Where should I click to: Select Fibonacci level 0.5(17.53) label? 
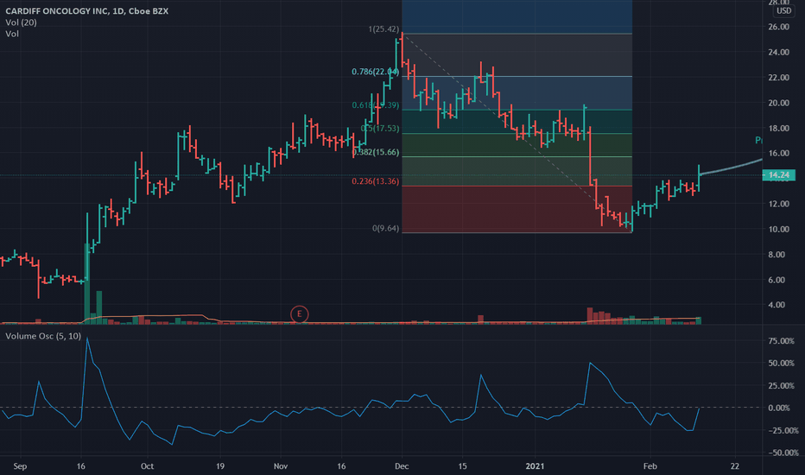click(x=380, y=129)
